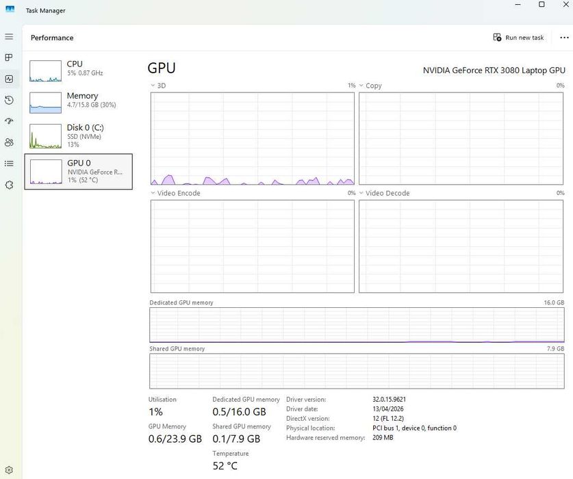Click the Disk 0 mini graph thumbnail
Screen dimensions: 573x479
point(45,136)
